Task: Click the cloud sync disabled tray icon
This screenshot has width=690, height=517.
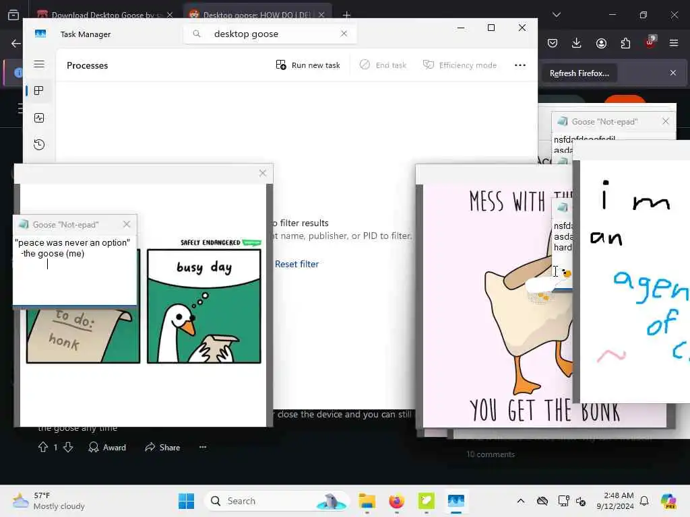Action: pyautogui.click(x=542, y=501)
